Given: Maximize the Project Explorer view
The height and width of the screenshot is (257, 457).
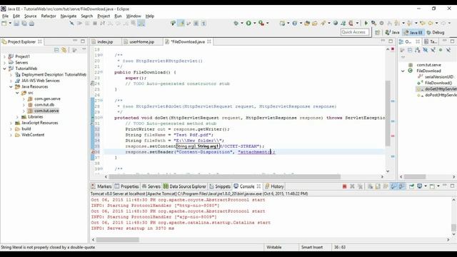Looking at the screenshot, I should tap(83, 41).
